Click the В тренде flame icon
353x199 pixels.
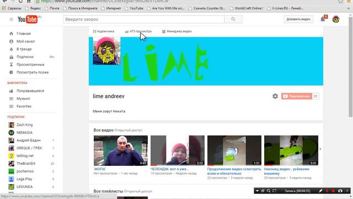click(x=11, y=49)
